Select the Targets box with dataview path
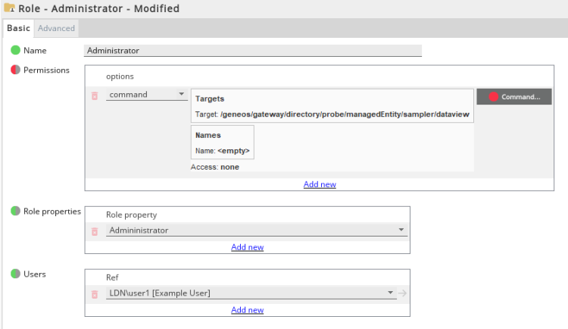Image resolution: width=568 pixels, height=329 pixels. click(332, 106)
